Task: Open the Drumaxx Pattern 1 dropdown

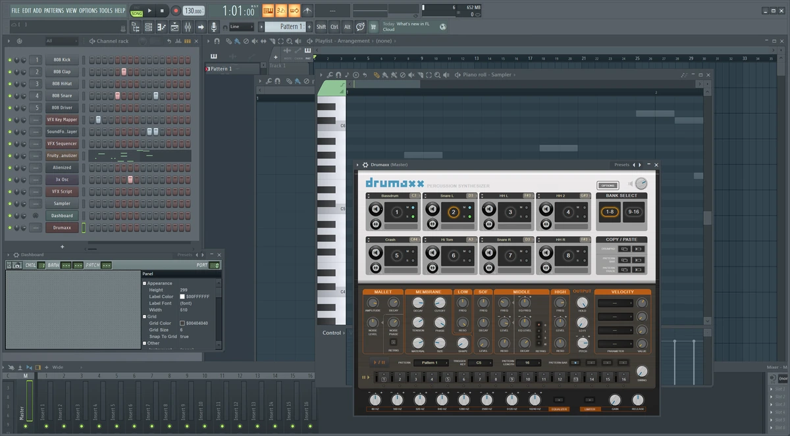Action: pos(433,362)
